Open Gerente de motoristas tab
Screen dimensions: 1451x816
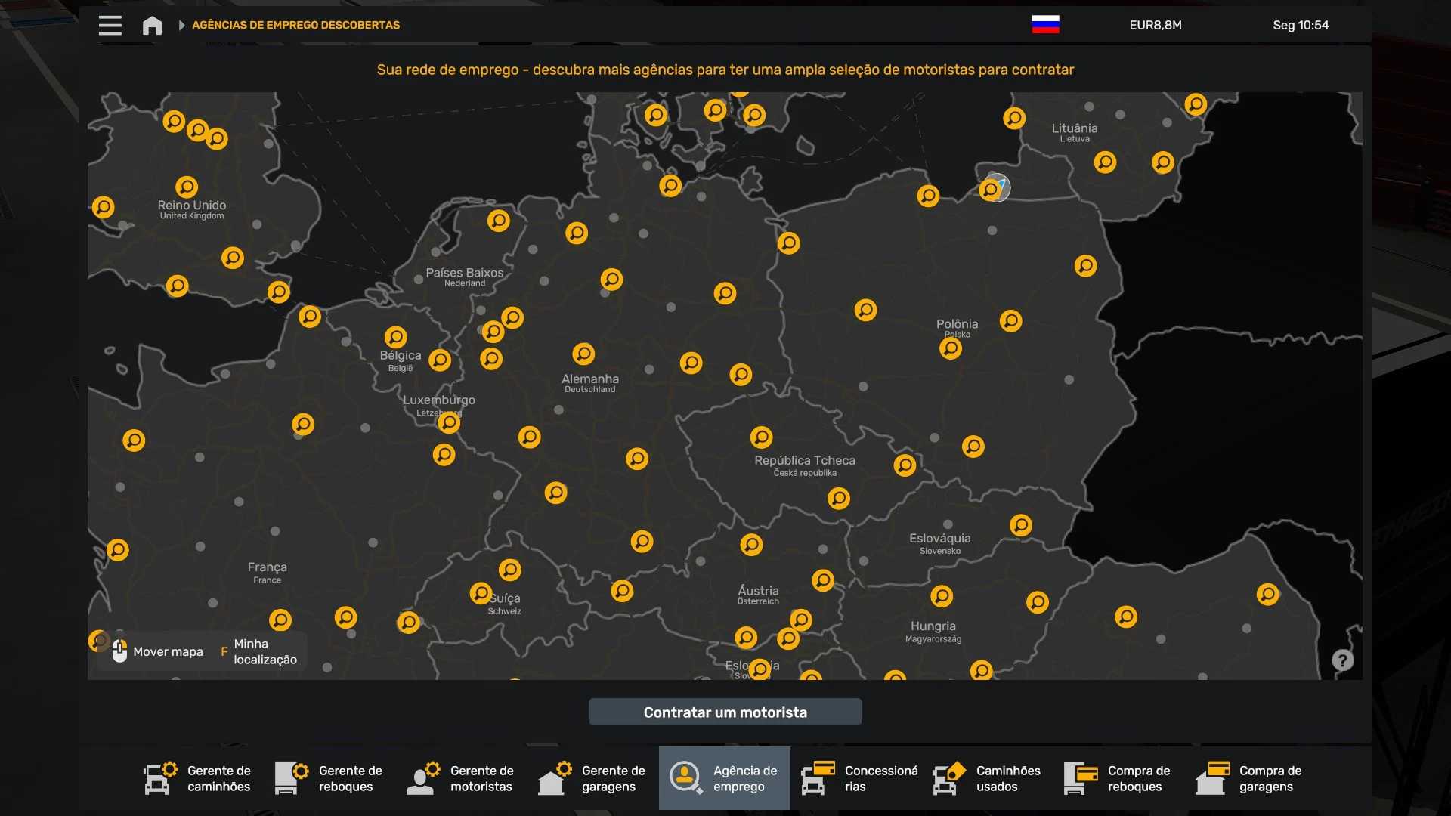pyautogui.click(x=461, y=778)
